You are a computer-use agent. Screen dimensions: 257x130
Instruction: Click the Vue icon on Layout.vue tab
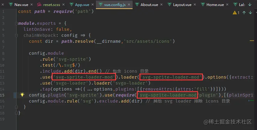[170, 4]
